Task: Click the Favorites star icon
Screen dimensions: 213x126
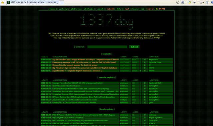Action: 2,2
